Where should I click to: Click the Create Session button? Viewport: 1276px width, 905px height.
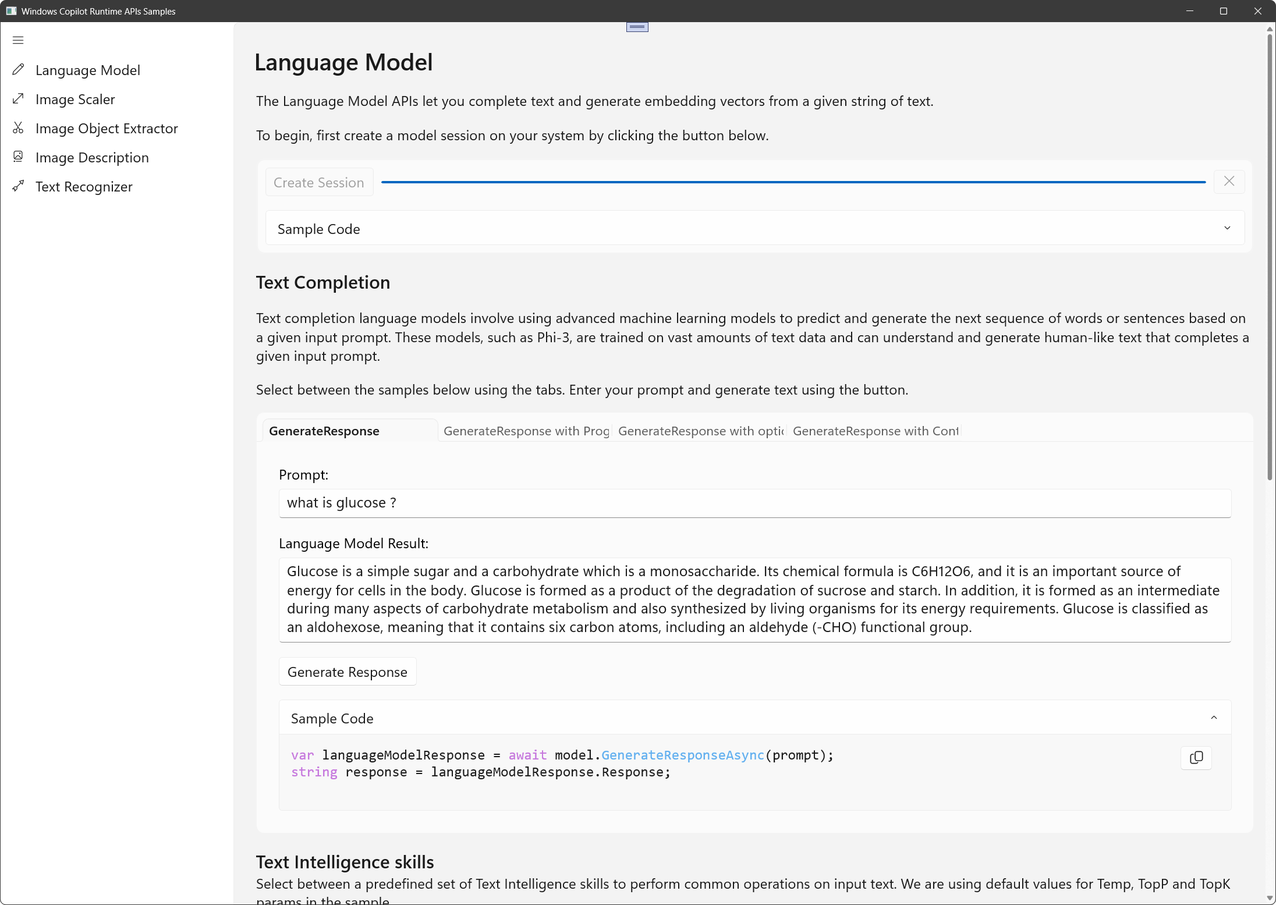[319, 183]
